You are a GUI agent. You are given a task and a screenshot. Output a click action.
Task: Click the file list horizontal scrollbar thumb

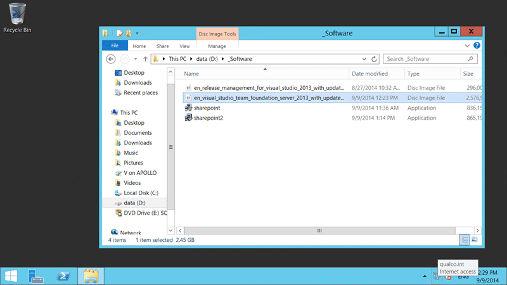319,231
